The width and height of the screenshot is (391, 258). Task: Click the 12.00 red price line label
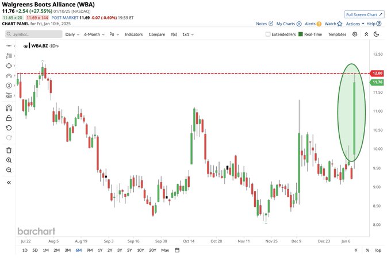[x=377, y=74]
